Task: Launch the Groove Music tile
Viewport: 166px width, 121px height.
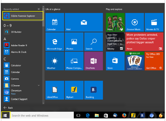Action: click(x=135, y=22)
